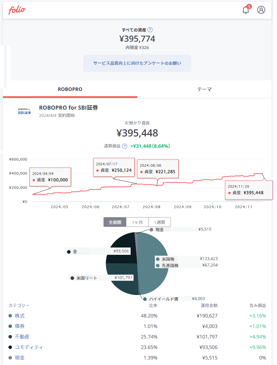
Task: Switch to the ROBOPRO tab
Action: click(70, 89)
